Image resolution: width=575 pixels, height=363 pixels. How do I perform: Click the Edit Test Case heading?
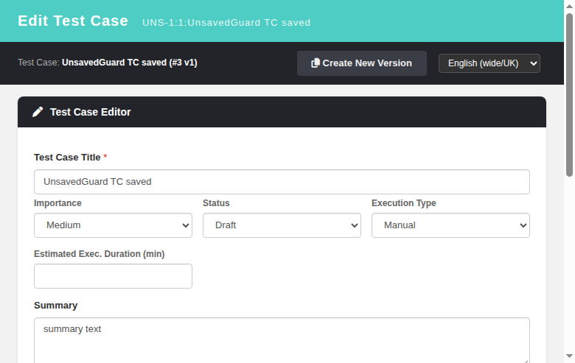coord(73,21)
